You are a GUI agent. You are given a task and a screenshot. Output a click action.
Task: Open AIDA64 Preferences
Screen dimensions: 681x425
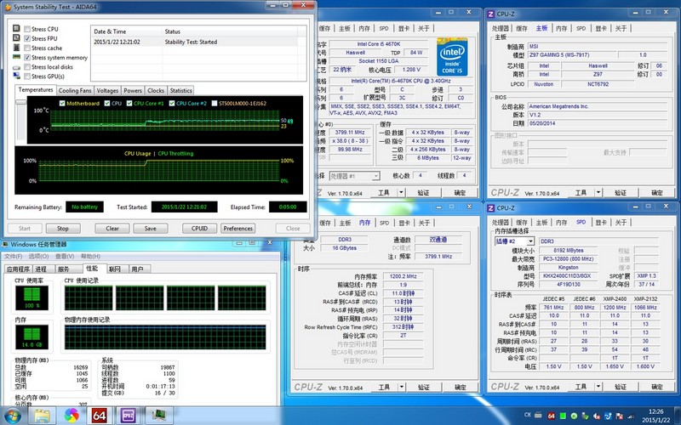(238, 228)
